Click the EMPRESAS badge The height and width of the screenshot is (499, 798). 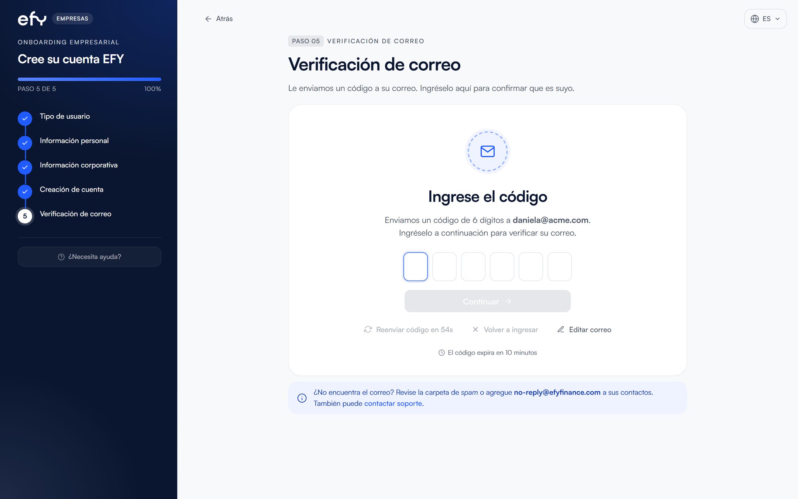point(72,18)
